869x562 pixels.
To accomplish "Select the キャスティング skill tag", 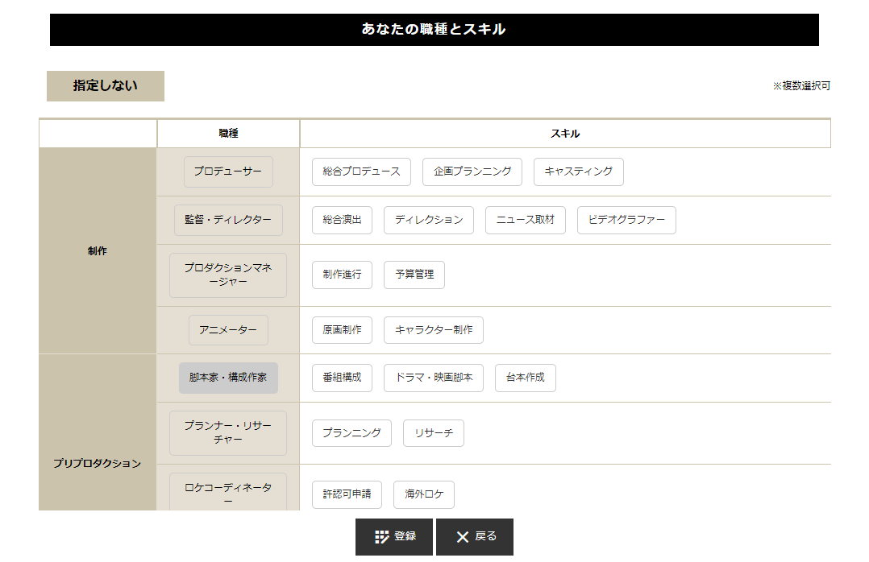I will coord(579,171).
